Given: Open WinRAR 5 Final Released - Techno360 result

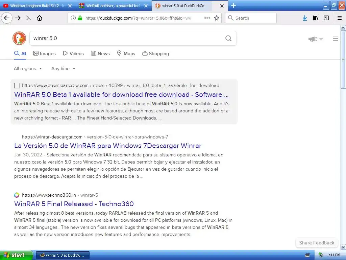Looking at the screenshot, I should (x=74, y=204).
